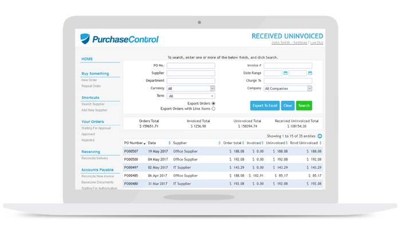Click the Department input field
Viewport: 401px width, 229px height.
tap(191, 81)
